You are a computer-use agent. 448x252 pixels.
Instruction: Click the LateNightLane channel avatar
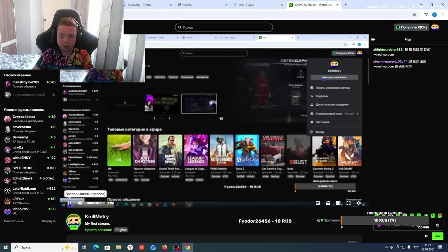click(7, 190)
